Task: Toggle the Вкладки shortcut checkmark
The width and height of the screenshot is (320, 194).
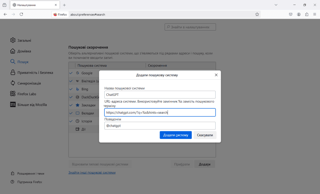Action: coord(71,113)
